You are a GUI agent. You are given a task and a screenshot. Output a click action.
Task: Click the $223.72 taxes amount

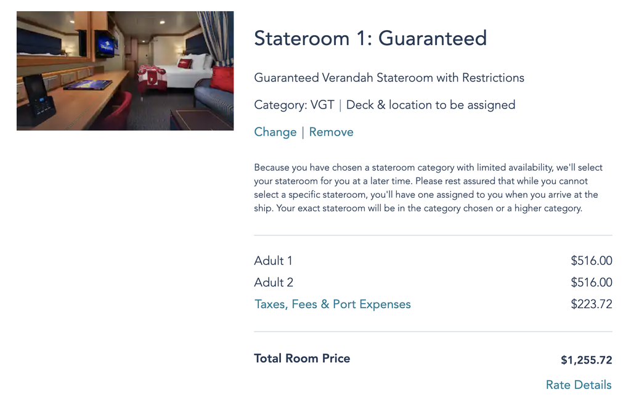pos(592,304)
